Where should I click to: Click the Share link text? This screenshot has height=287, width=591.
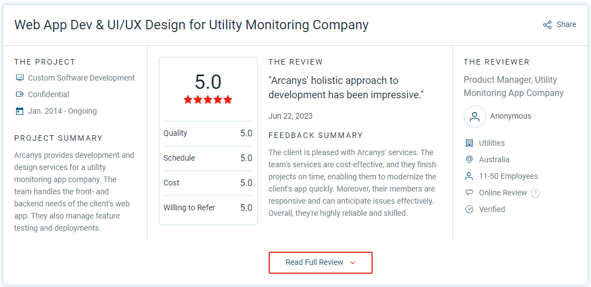coord(566,25)
